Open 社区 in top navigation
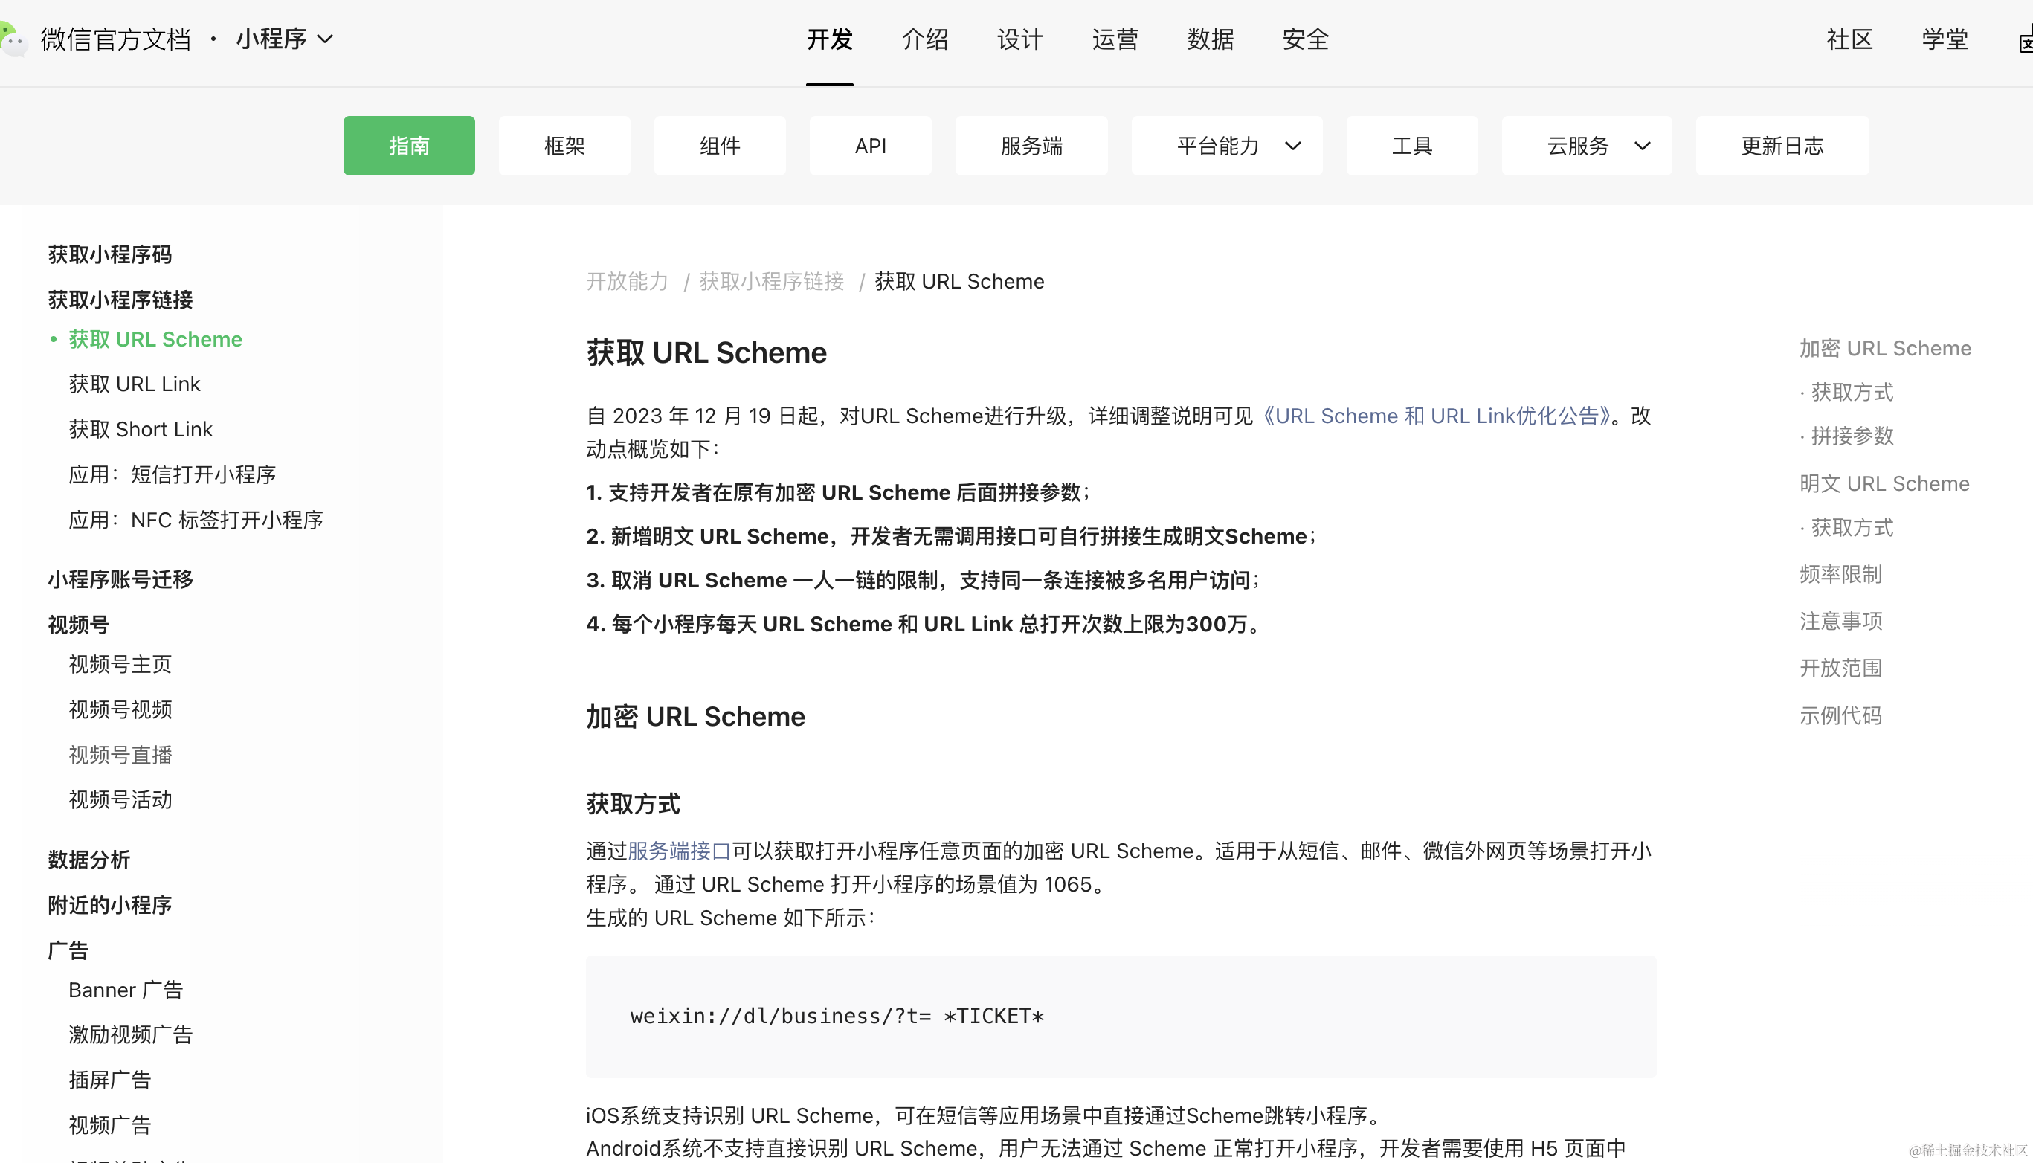Image resolution: width=2033 pixels, height=1163 pixels. click(1849, 39)
